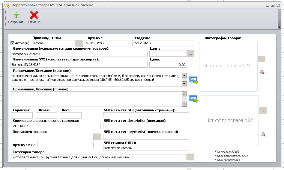Click the Артикул №2 field

pos(65,145)
